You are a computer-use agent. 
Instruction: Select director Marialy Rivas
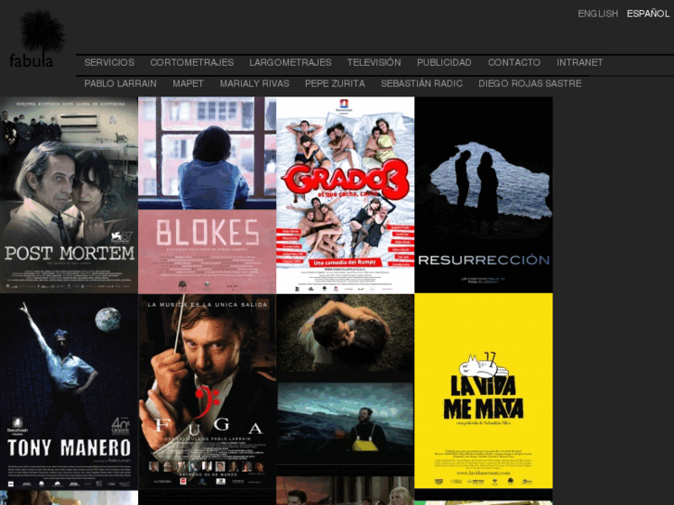[x=254, y=83]
